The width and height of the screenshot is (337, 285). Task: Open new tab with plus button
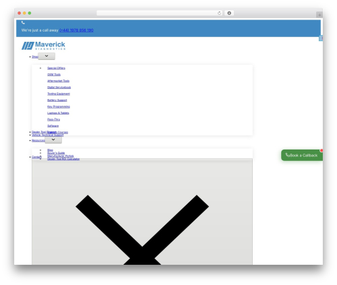(319, 15)
